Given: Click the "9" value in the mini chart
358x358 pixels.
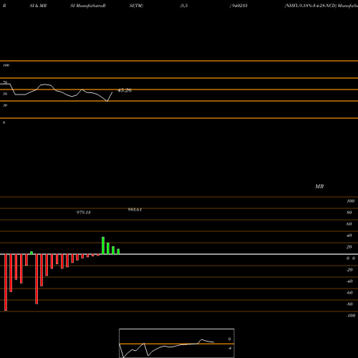Looking at the screenshot, I should pyautogui.click(x=229, y=339).
